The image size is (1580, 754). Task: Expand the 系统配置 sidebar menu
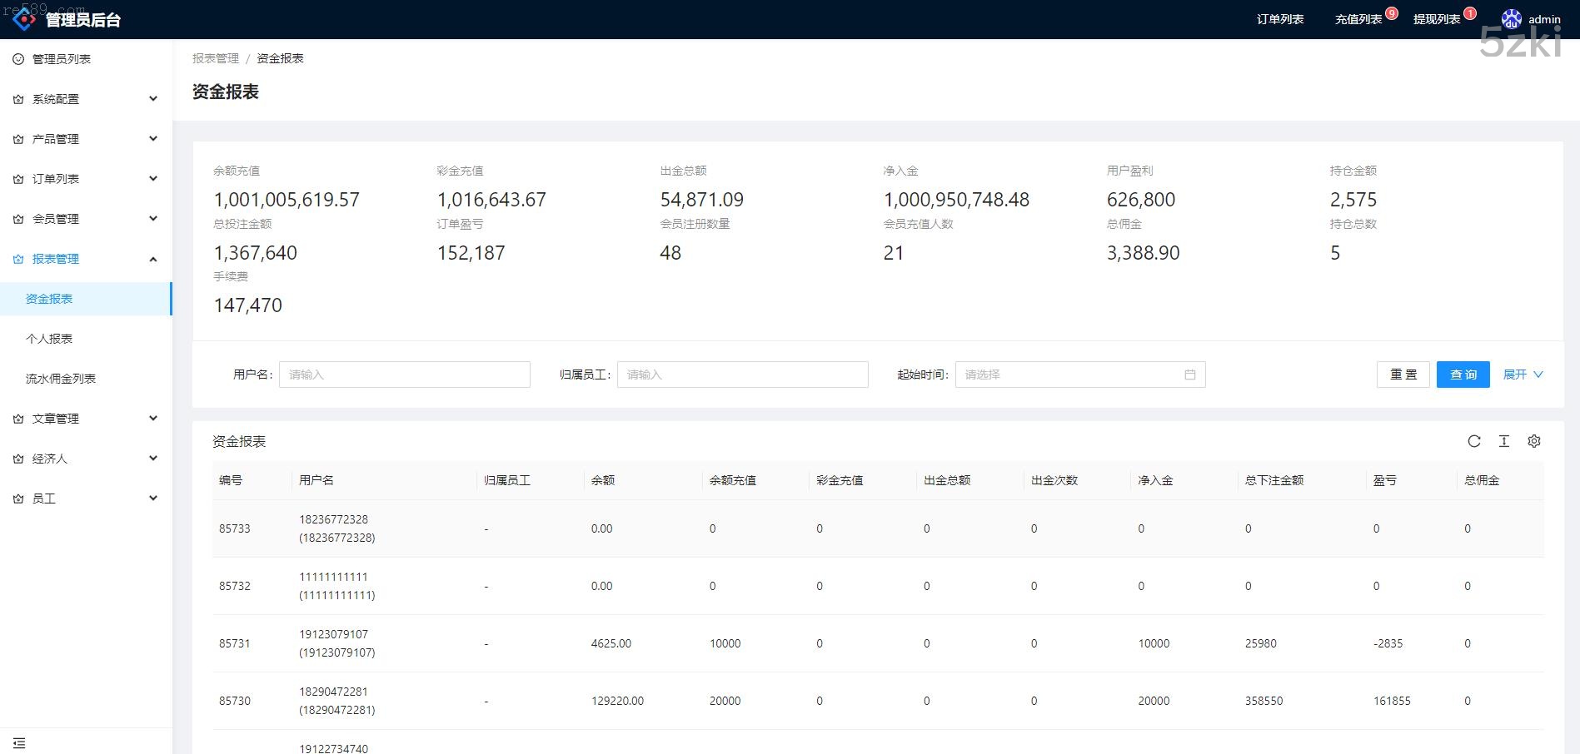[x=86, y=99]
